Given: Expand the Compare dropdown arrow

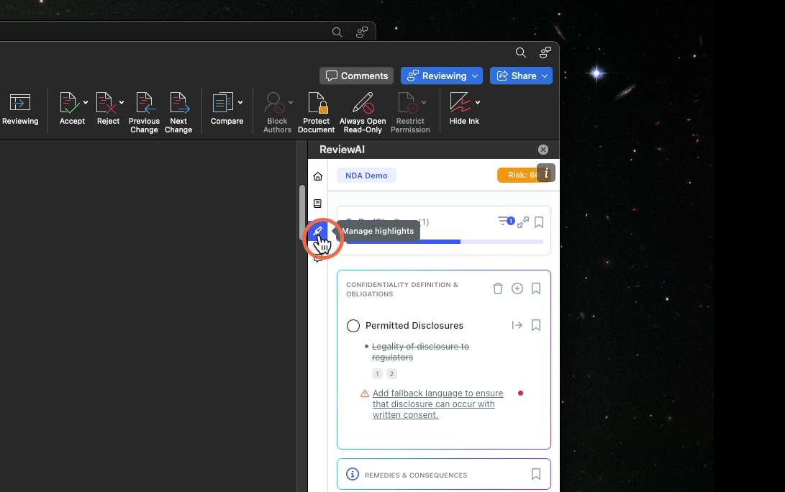Looking at the screenshot, I should [240, 103].
